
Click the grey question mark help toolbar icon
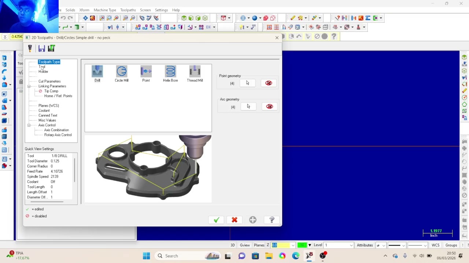334,37
